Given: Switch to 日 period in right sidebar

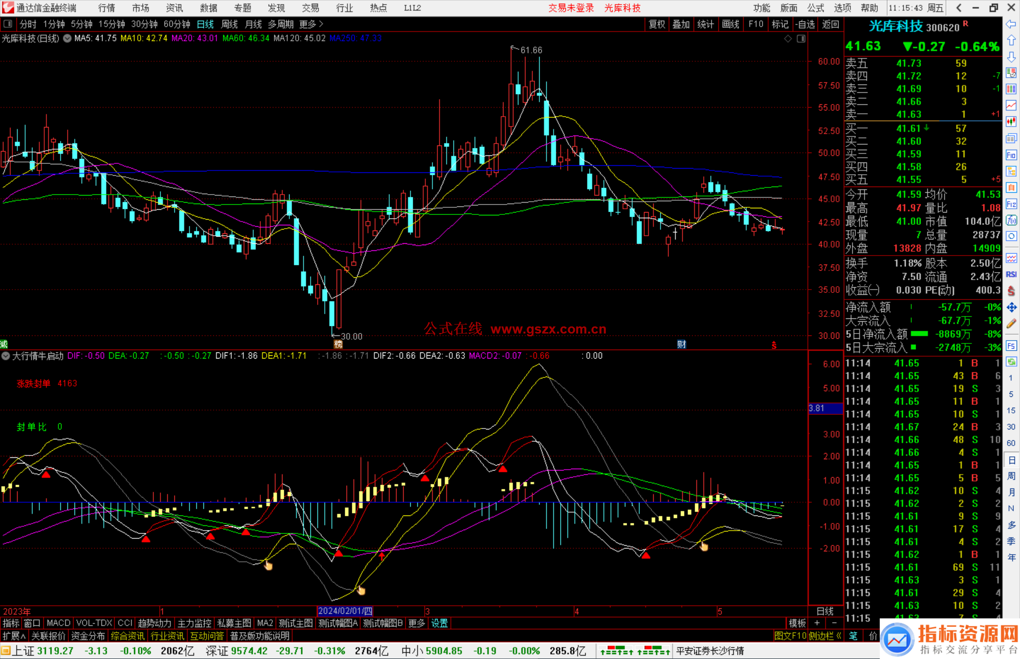Looking at the screenshot, I should (x=1011, y=460).
